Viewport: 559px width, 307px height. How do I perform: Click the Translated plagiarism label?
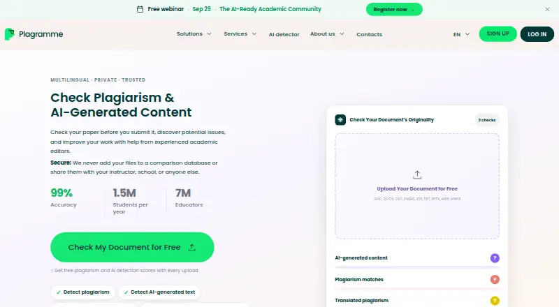pyautogui.click(x=361, y=301)
